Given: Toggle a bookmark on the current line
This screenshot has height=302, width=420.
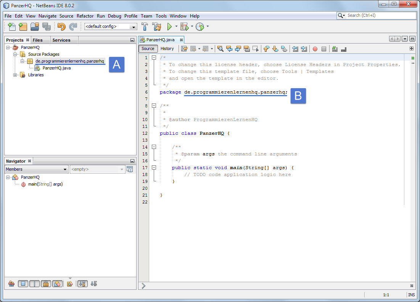Looking at the screenshot, I should pyautogui.click(x=284, y=49).
